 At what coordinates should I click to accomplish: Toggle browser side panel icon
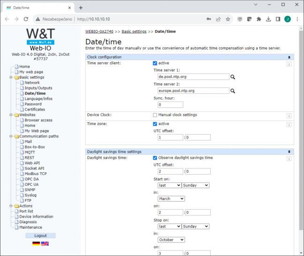tap(278, 19)
